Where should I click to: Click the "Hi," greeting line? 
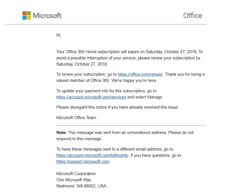pyautogui.click(x=59, y=35)
